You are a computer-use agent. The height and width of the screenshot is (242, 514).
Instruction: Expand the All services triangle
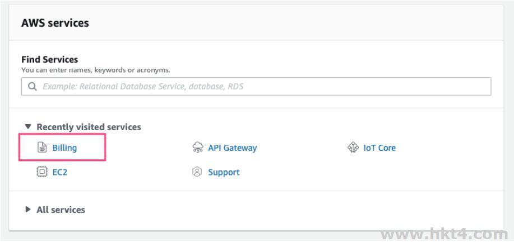point(28,209)
